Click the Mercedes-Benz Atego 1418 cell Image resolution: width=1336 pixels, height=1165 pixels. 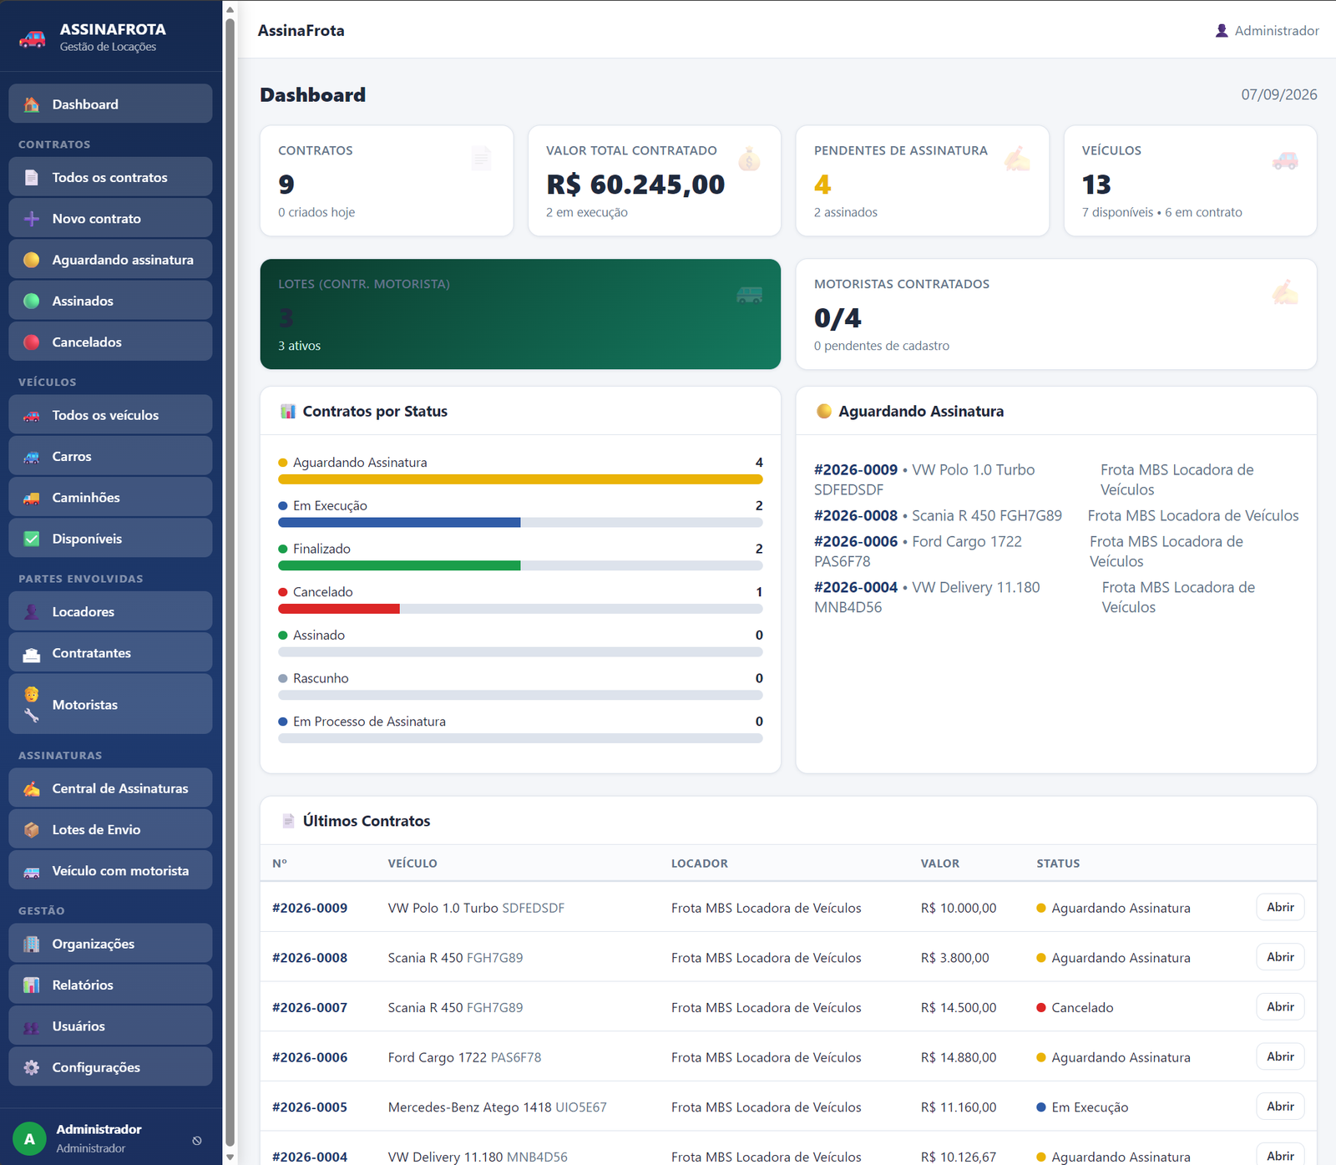(x=497, y=1107)
